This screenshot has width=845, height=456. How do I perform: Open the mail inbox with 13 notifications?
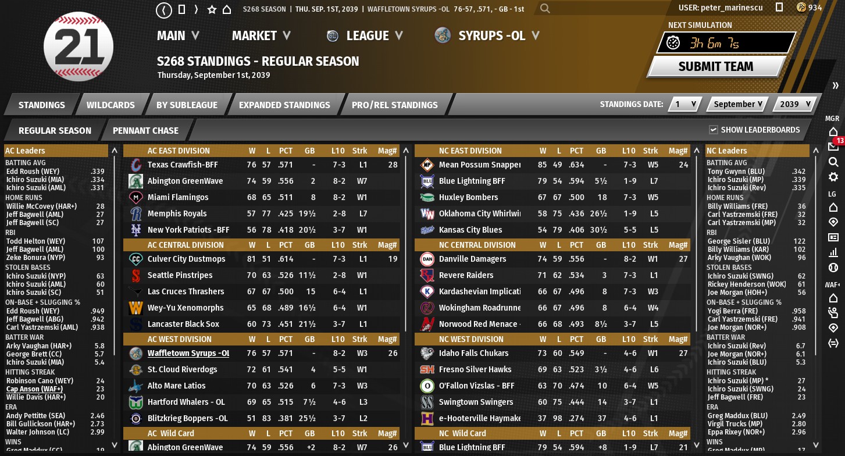[x=833, y=146]
